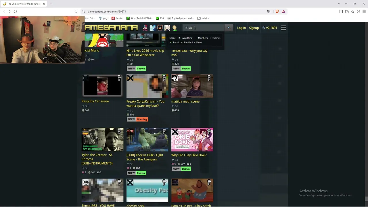368x207 pixels.
Task: Click the Friday Night Funkin' game icon
Action: tap(145, 28)
